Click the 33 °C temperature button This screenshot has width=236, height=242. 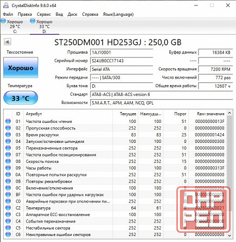tap(21, 98)
